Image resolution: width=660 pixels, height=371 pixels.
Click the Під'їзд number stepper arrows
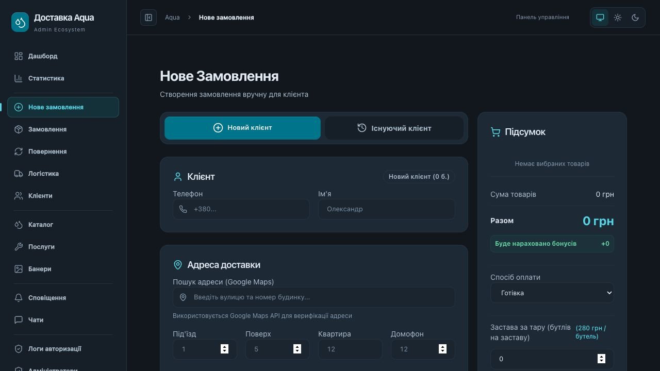pos(224,349)
